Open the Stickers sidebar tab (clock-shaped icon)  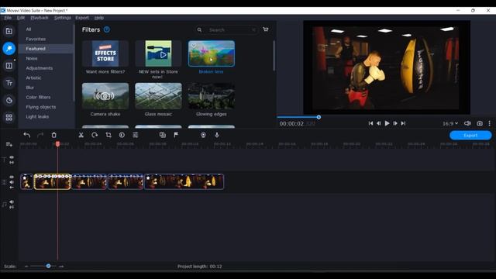pyautogui.click(x=9, y=101)
